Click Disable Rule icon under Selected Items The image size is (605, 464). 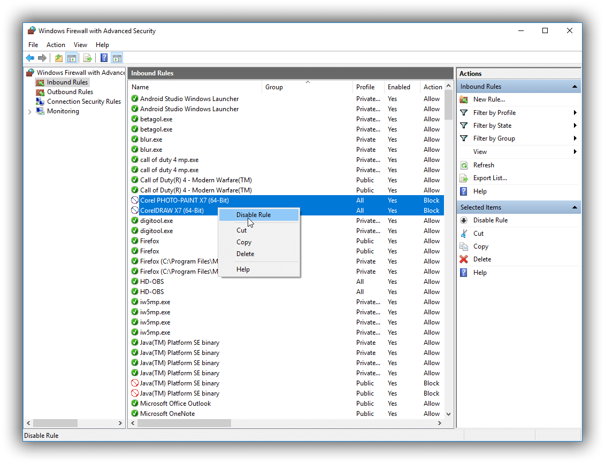464,220
